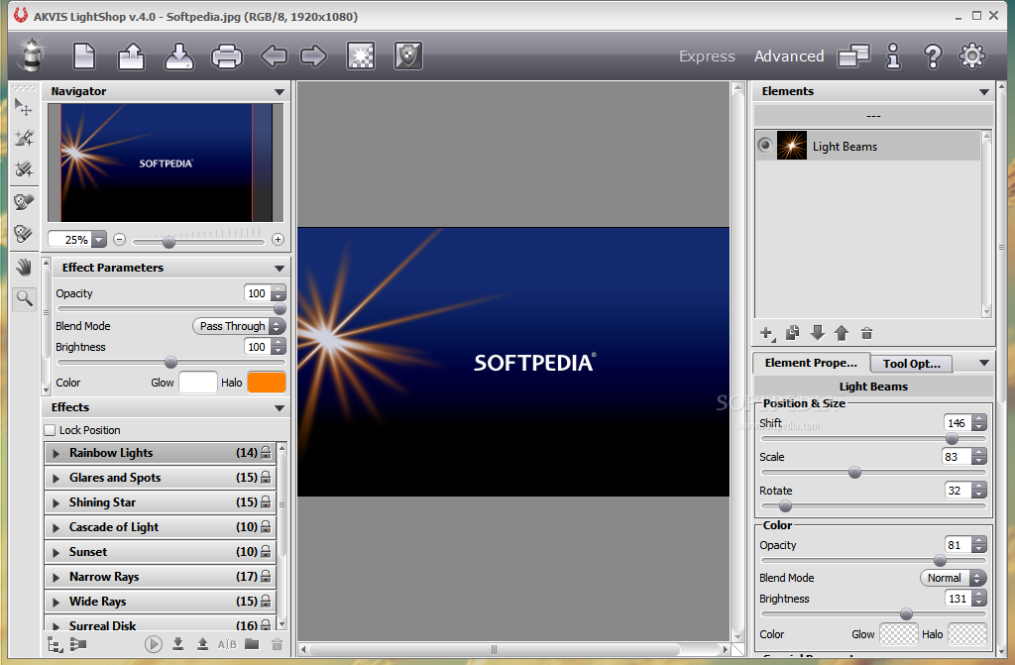Open an image with the upload-arrow icon
This screenshot has height=665, width=1015.
point(132,56)
